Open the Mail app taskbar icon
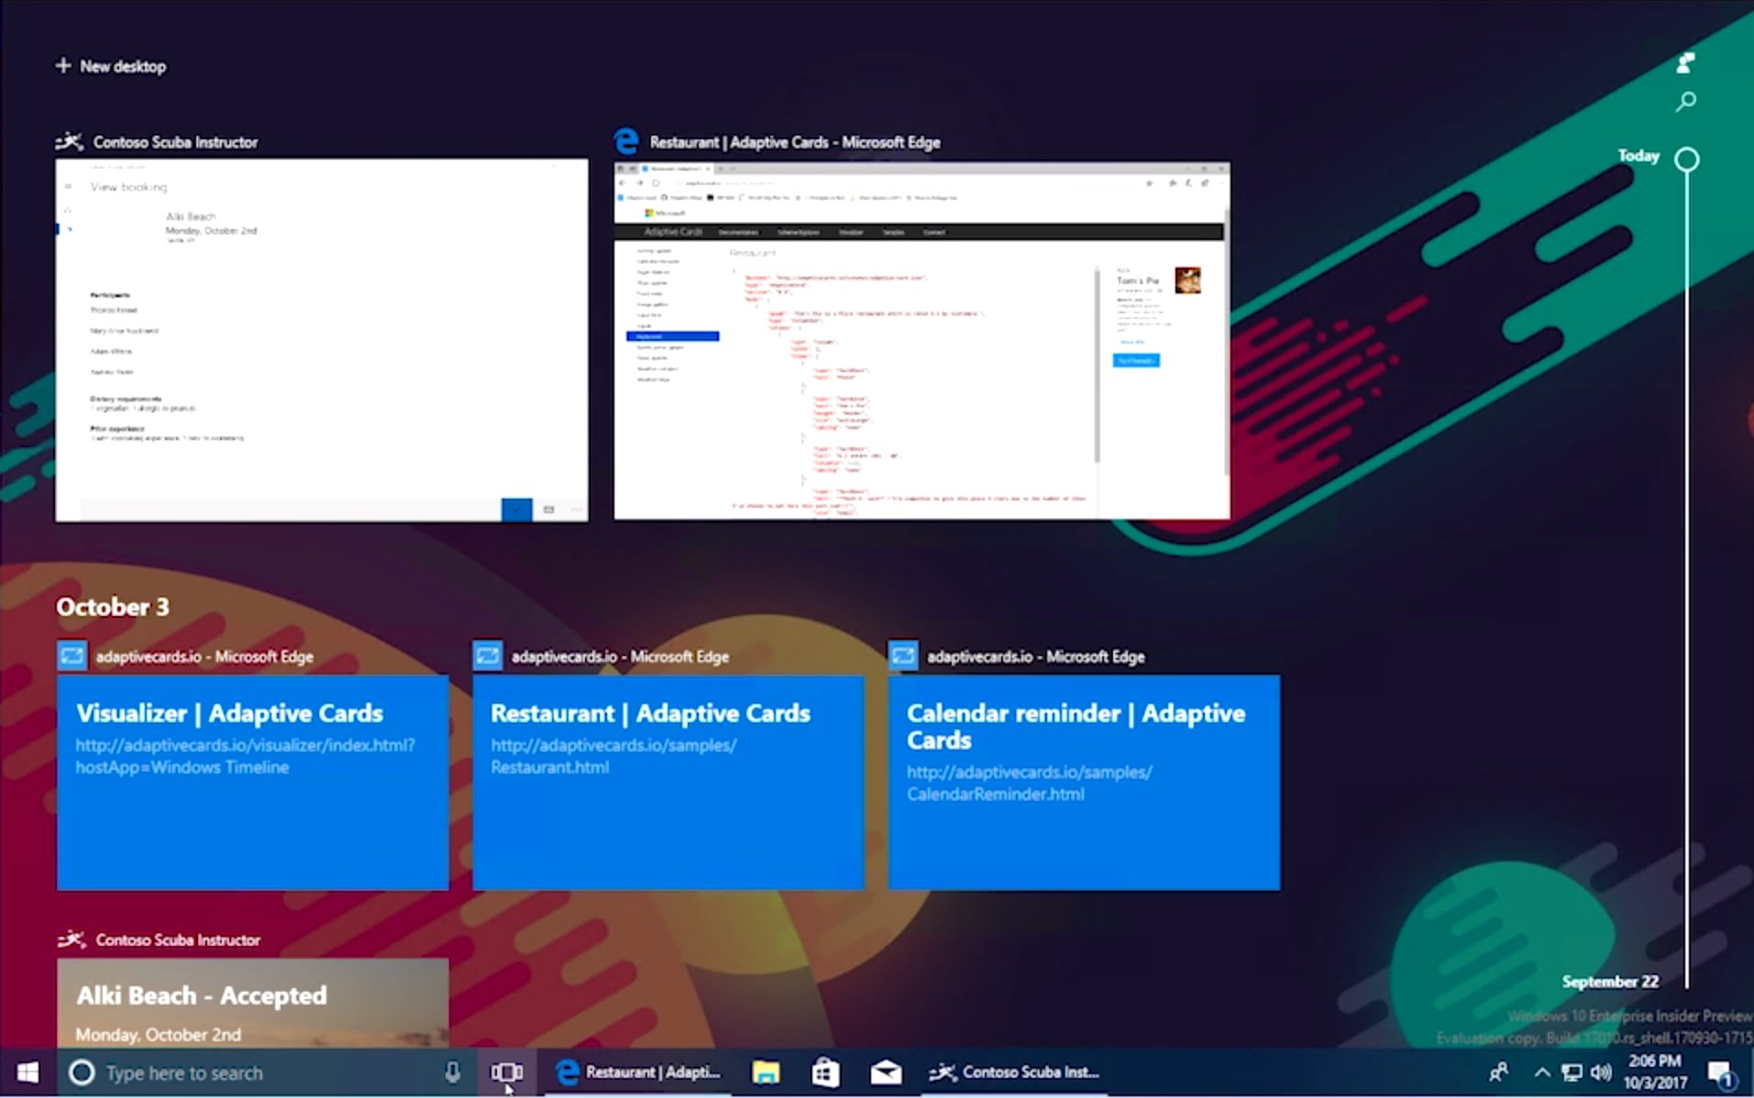 click(886, 1072)
